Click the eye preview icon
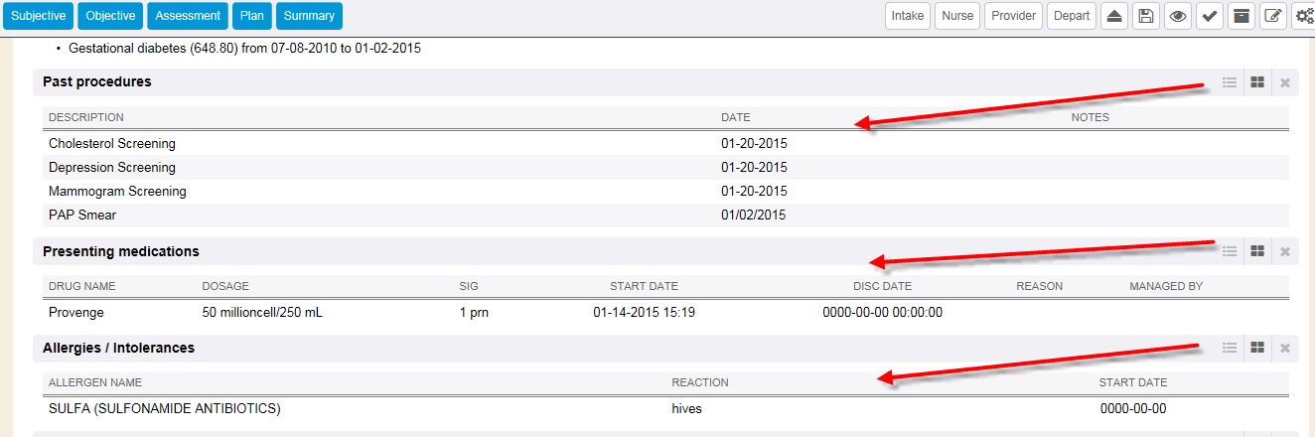The height and width of the screenshot is (437, 1315). pos(1178,16)
